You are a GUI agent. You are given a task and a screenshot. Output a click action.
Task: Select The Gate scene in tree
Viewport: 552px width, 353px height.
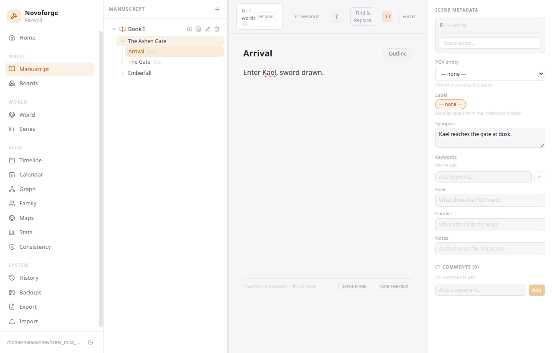[174, 62]
